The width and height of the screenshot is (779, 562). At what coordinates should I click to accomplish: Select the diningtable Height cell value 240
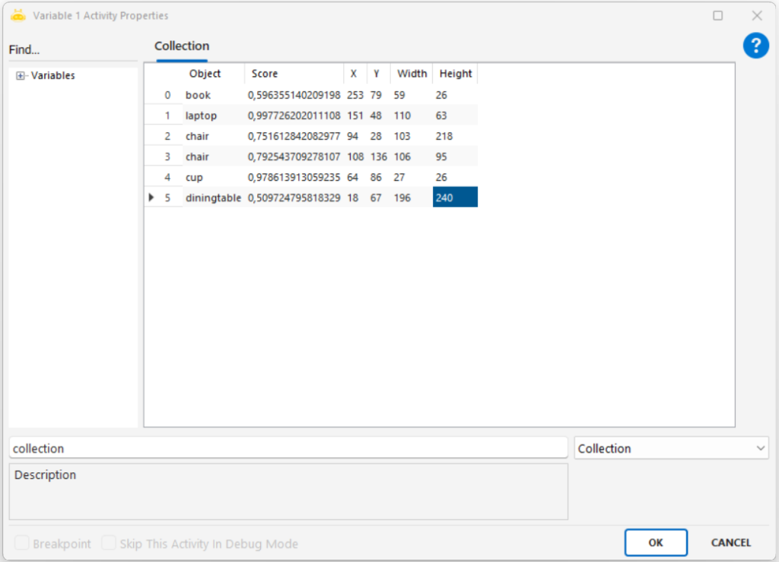(454, 198)
